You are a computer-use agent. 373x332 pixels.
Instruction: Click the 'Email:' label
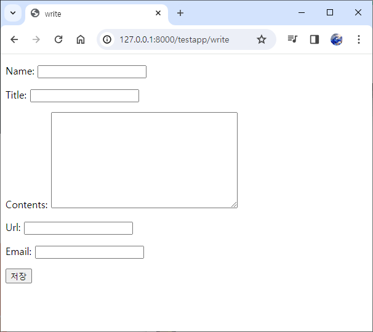pos(18,251)
